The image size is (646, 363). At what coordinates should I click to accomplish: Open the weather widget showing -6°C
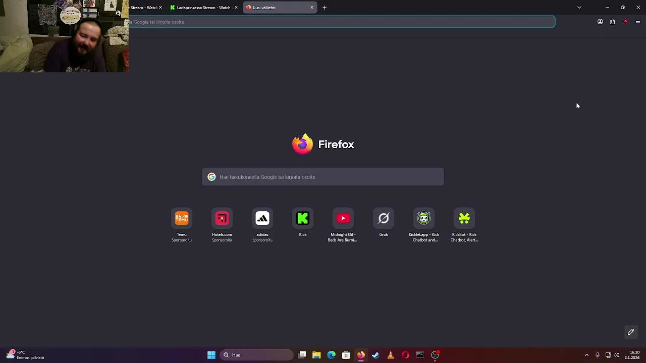click(x=25, y=355)
